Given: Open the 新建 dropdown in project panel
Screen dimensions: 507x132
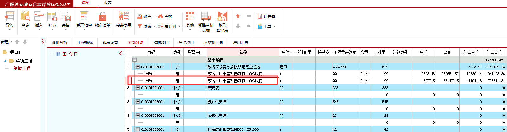Looking at the screenshot, I should (11, 42).
